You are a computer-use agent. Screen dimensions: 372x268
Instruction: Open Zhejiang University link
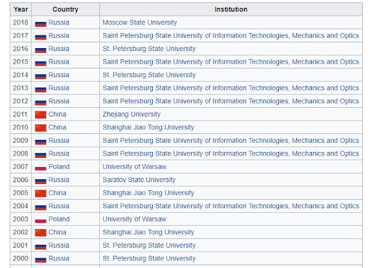pos(131,114)
